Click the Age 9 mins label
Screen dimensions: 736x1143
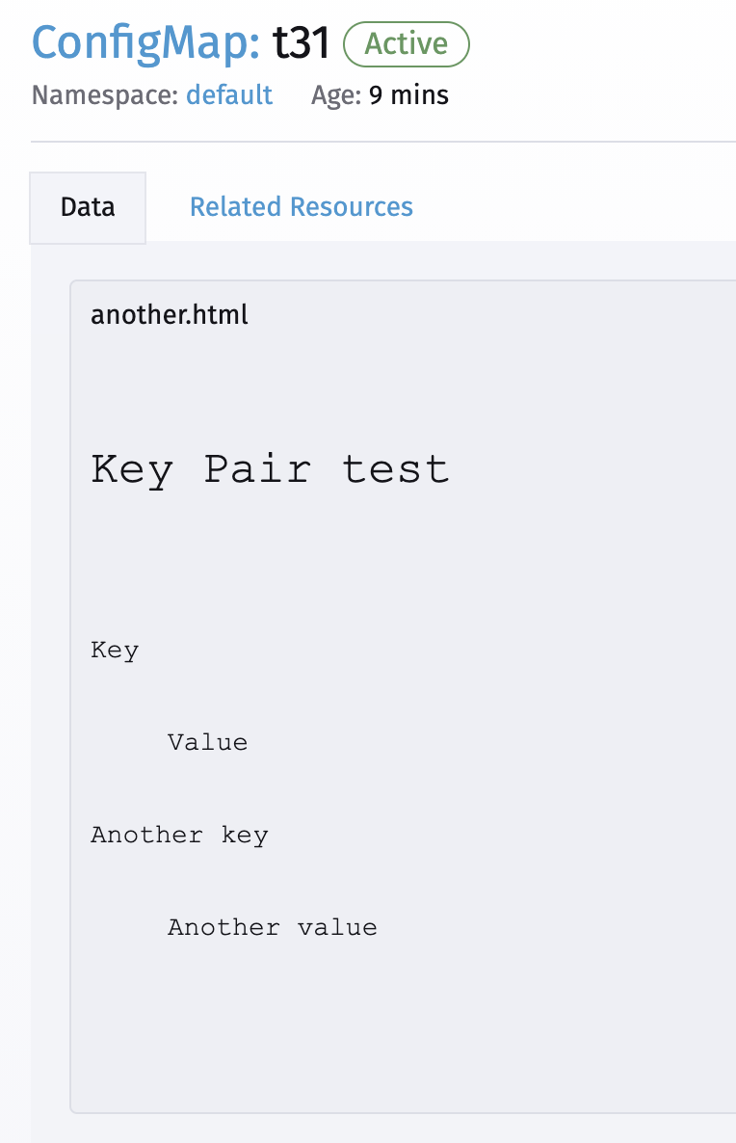pos(378,94)
